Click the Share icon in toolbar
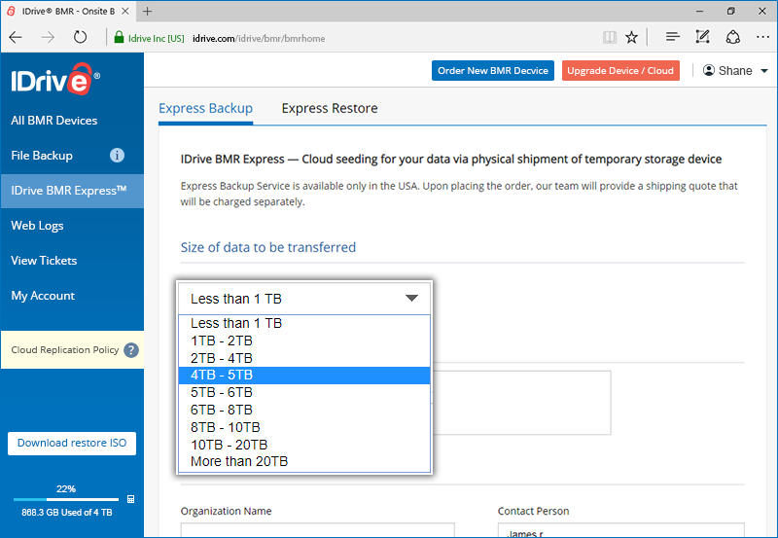Viewport: 778px width, 538px height. (x=733, y=37)
